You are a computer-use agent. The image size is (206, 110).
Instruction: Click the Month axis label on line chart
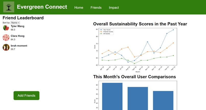click(138, 72)
